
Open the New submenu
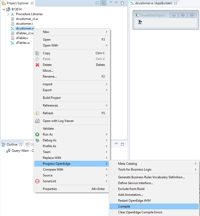click(x=72, y=32)
